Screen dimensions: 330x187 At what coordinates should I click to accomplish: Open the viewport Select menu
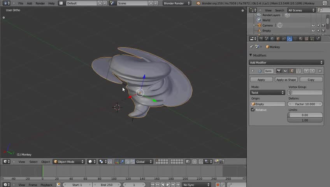click(x=33, y=162)
